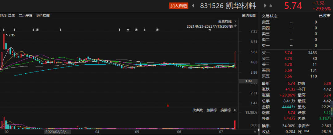The width and height of the screenshot is (333, 135).
Task: Click the large 5.74 price in header
Action: (x=293, y=6)
